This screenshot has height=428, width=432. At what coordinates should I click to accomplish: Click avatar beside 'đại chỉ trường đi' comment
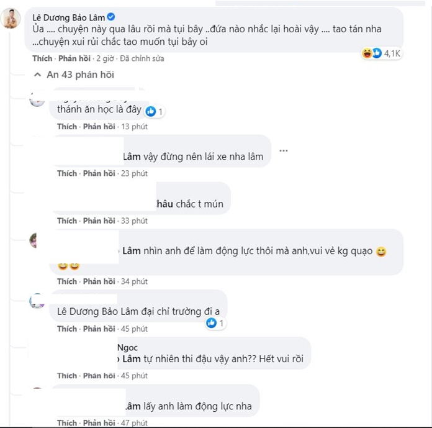pyautogui.click(x=37, y=301)
